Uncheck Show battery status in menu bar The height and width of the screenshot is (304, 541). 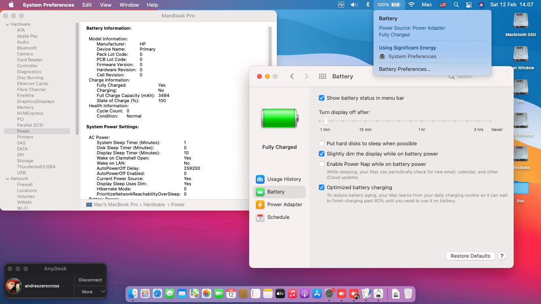322,98
